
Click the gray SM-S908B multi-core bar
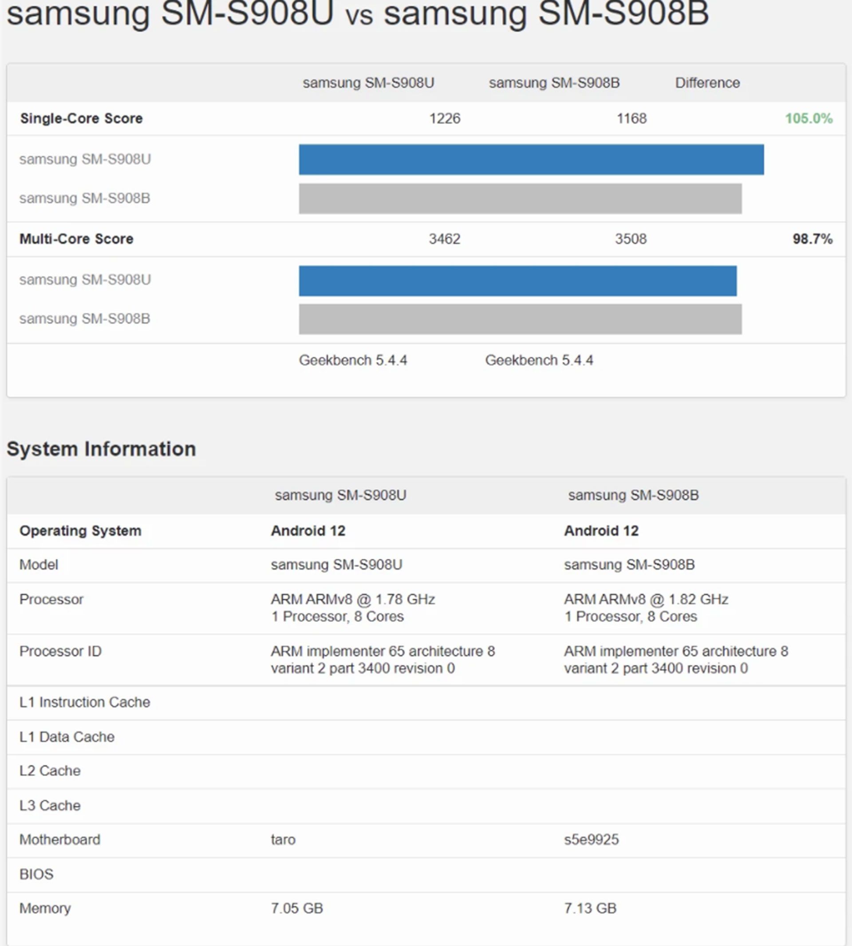(x=520, y=319)
